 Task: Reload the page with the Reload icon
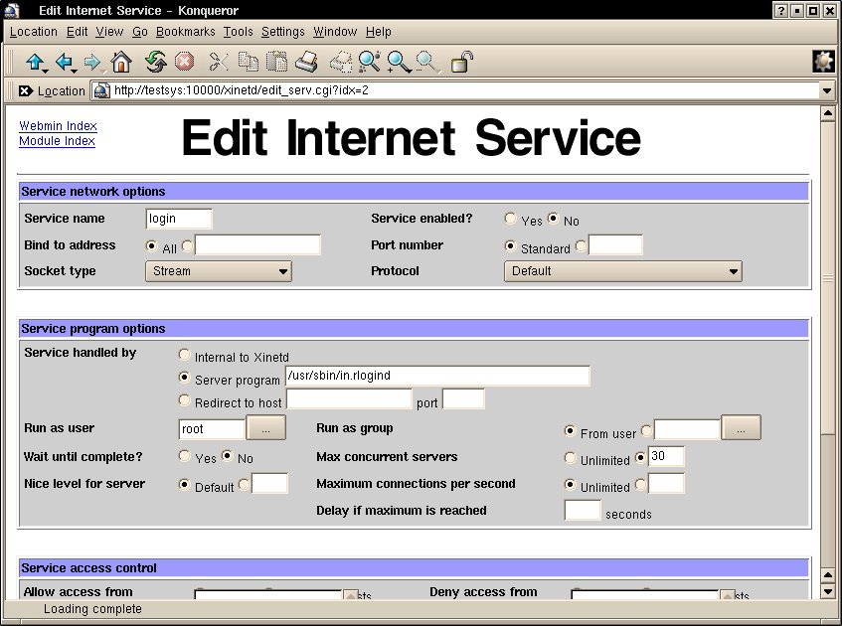[155, 63]
